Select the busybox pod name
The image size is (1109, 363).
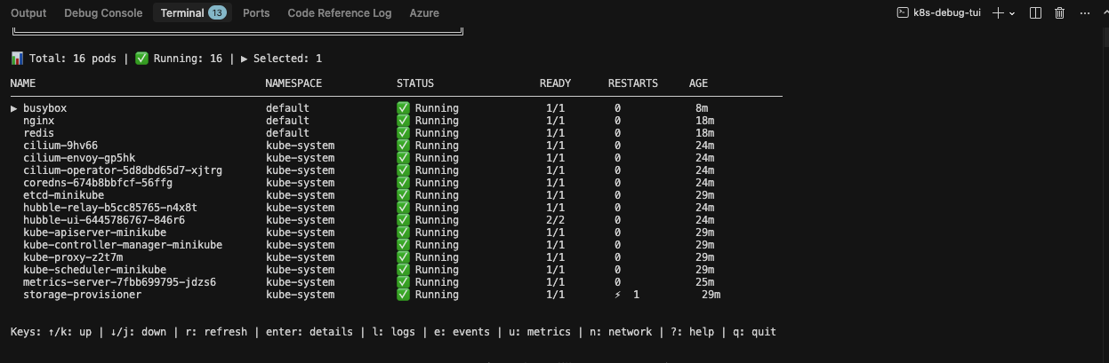[x=45, y=108]
